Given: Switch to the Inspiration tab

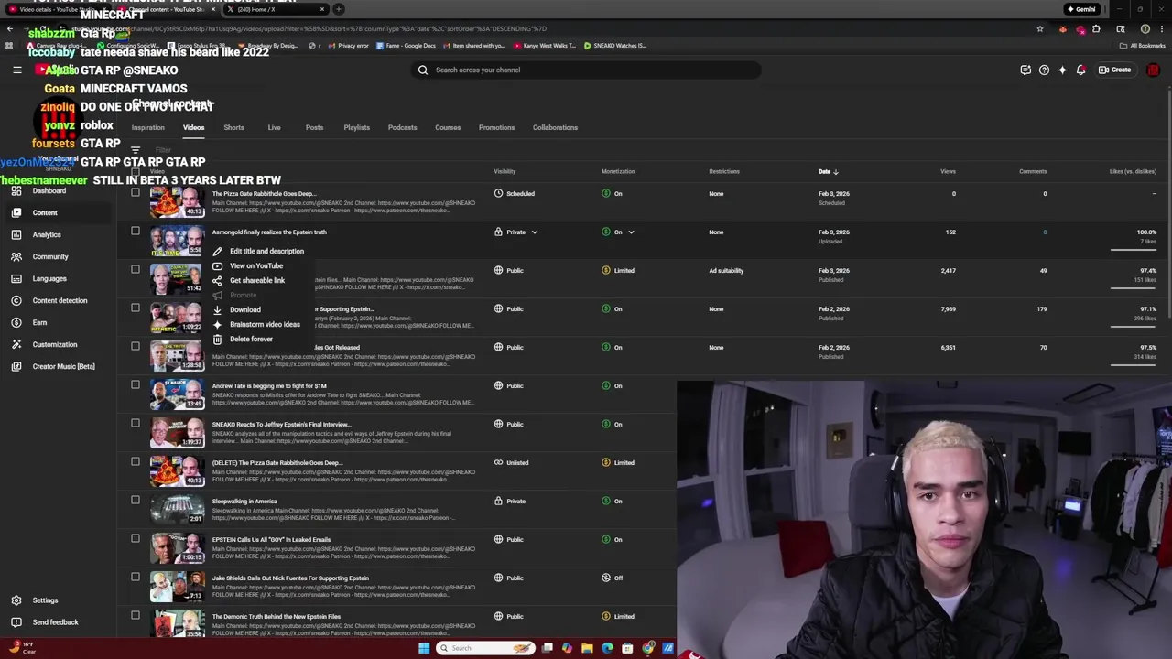Looking at the screenshot, I should click(147, 127).
